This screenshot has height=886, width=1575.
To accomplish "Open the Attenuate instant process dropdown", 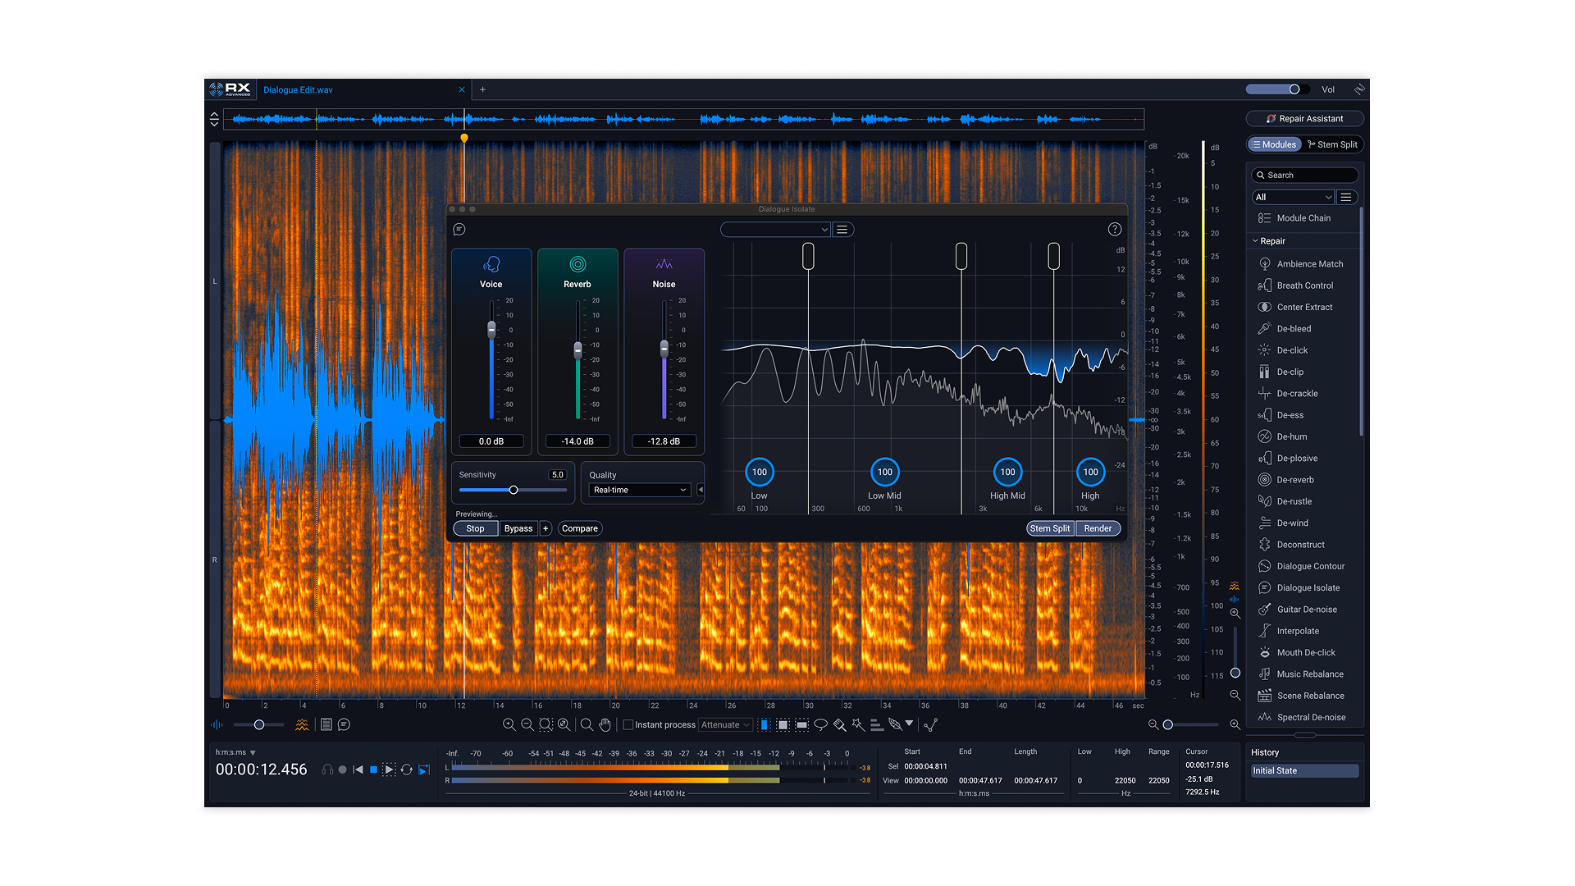I will point(725,725).
